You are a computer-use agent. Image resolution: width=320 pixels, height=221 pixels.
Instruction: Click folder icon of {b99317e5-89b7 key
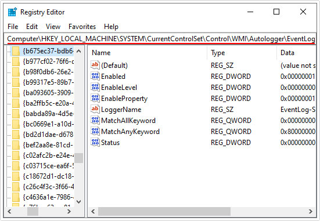[x=16, y=82]
